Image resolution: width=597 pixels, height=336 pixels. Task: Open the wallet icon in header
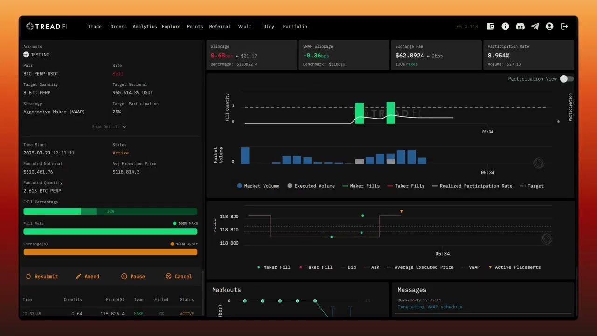click(491, 27)
